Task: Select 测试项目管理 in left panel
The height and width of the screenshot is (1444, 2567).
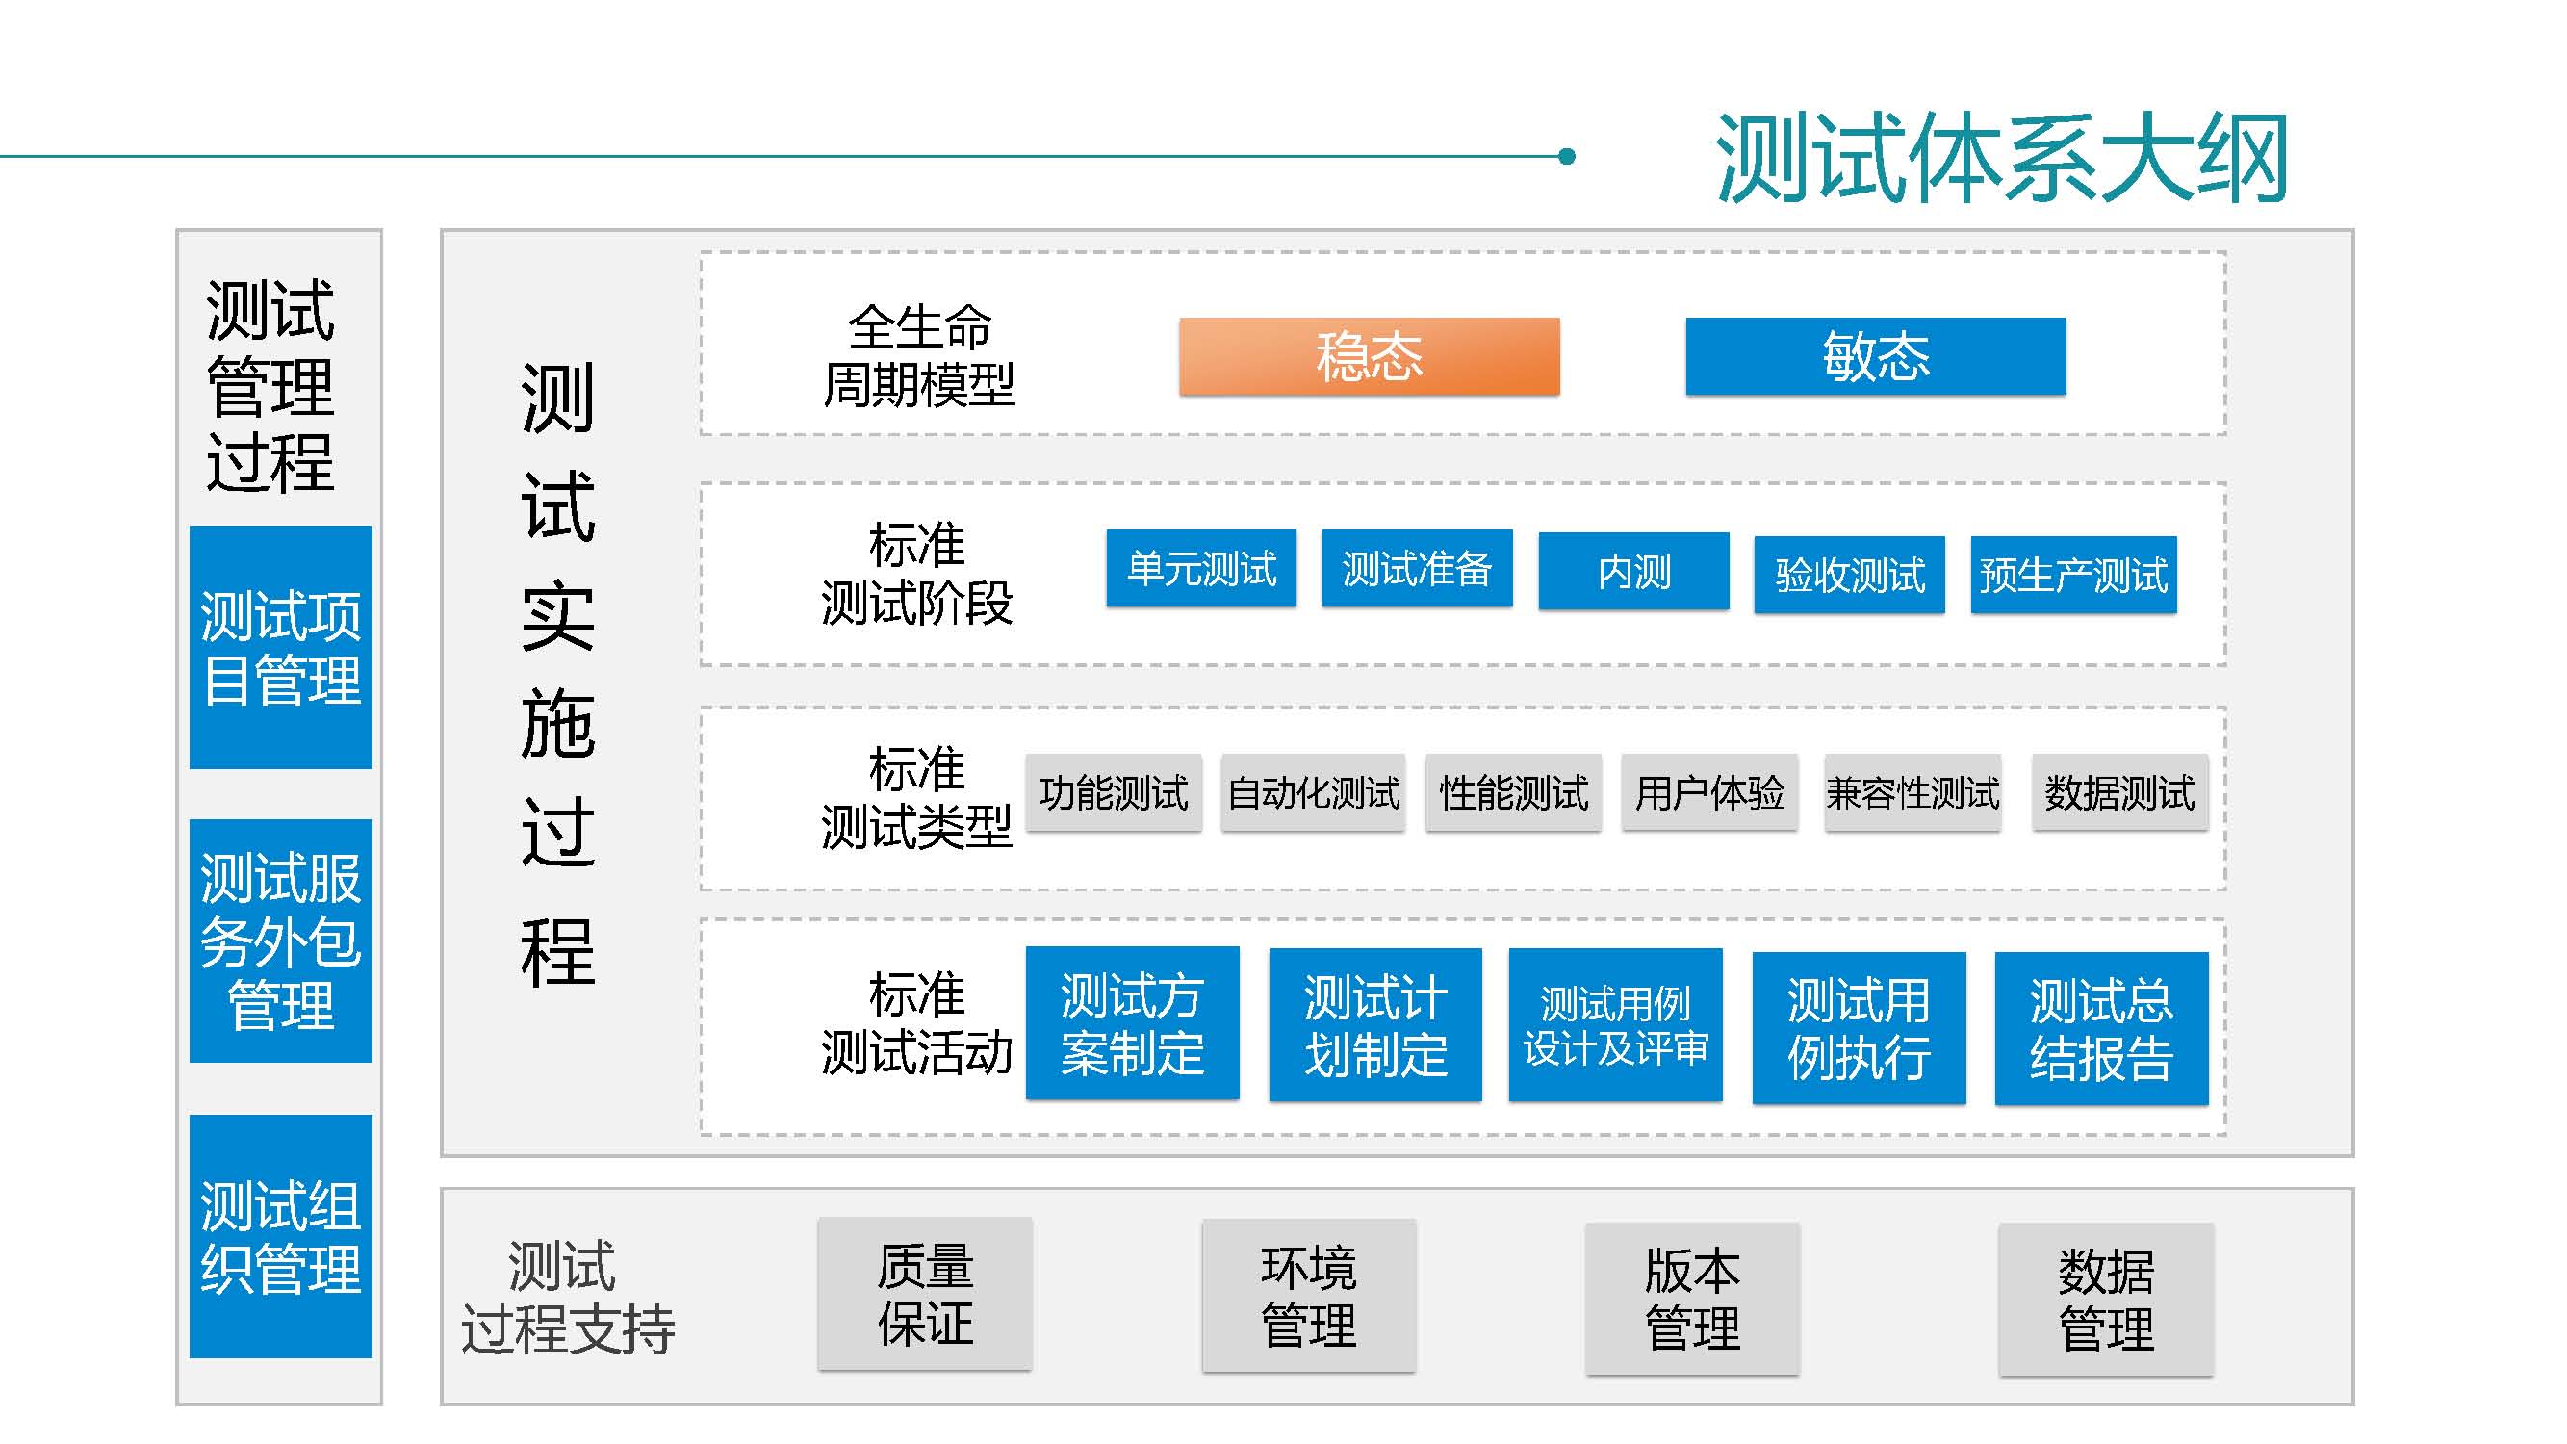Action: coord(280,647)
